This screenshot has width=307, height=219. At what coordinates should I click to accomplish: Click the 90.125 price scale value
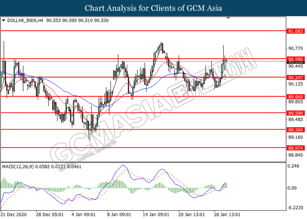[296, 84]
